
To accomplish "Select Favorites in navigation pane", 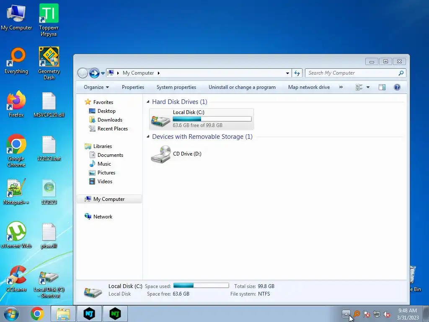I will tap(99, 102).
